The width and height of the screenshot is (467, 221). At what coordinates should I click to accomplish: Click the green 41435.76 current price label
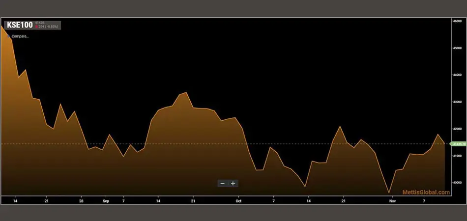(x=458, y=144)
